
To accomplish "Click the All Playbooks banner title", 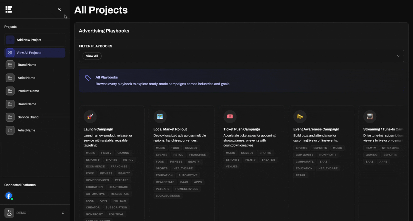I will (107, 77).
